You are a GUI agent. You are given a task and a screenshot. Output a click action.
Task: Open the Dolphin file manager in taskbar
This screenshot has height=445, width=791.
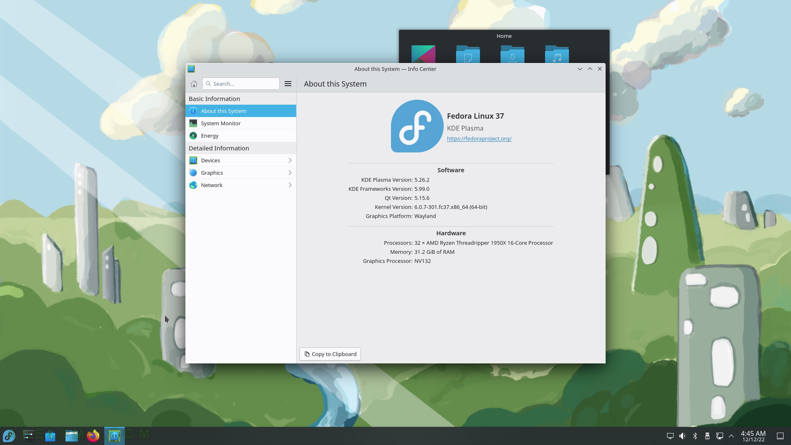(x=72, y=436)
